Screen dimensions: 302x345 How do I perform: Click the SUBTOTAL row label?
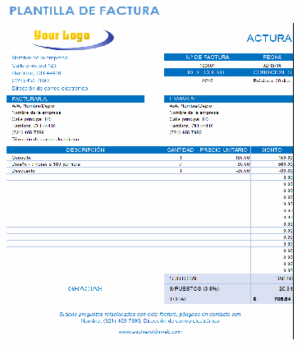tap(183, 278)
